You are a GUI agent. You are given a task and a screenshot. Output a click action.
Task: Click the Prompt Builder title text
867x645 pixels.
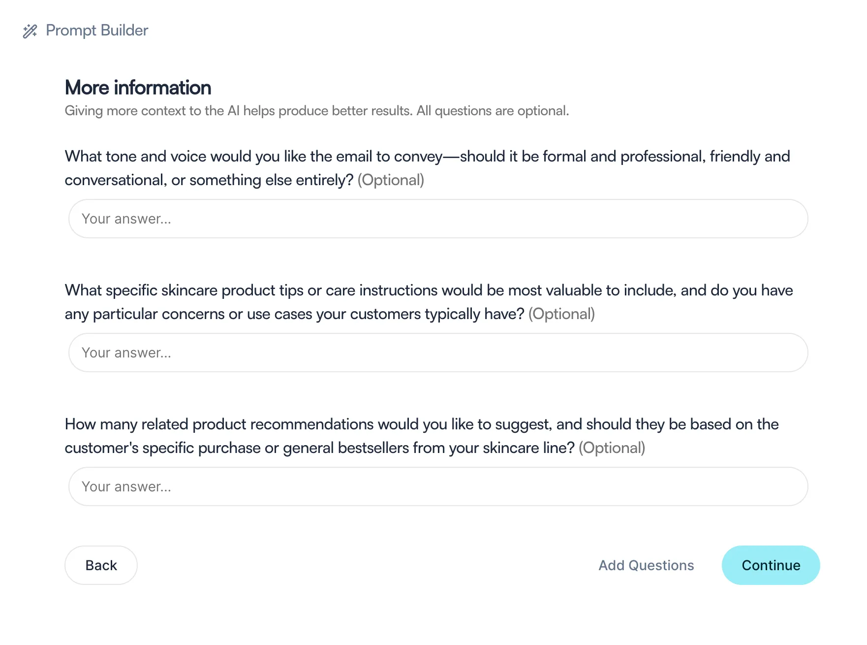(x=97, y=31)
